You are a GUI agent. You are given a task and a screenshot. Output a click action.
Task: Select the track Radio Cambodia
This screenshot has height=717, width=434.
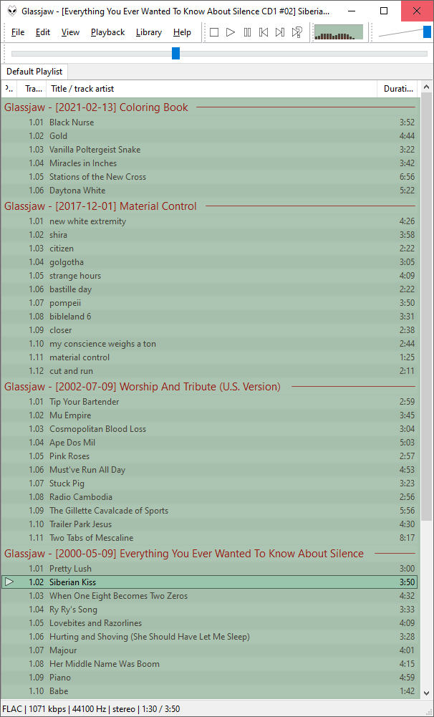(x=211, y=497)
